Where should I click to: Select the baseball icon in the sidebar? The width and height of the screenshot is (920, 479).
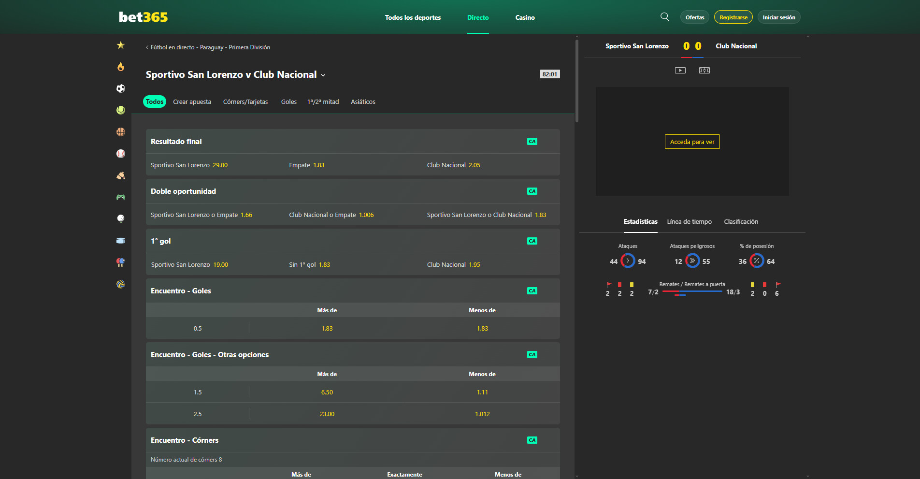(121, 154)
